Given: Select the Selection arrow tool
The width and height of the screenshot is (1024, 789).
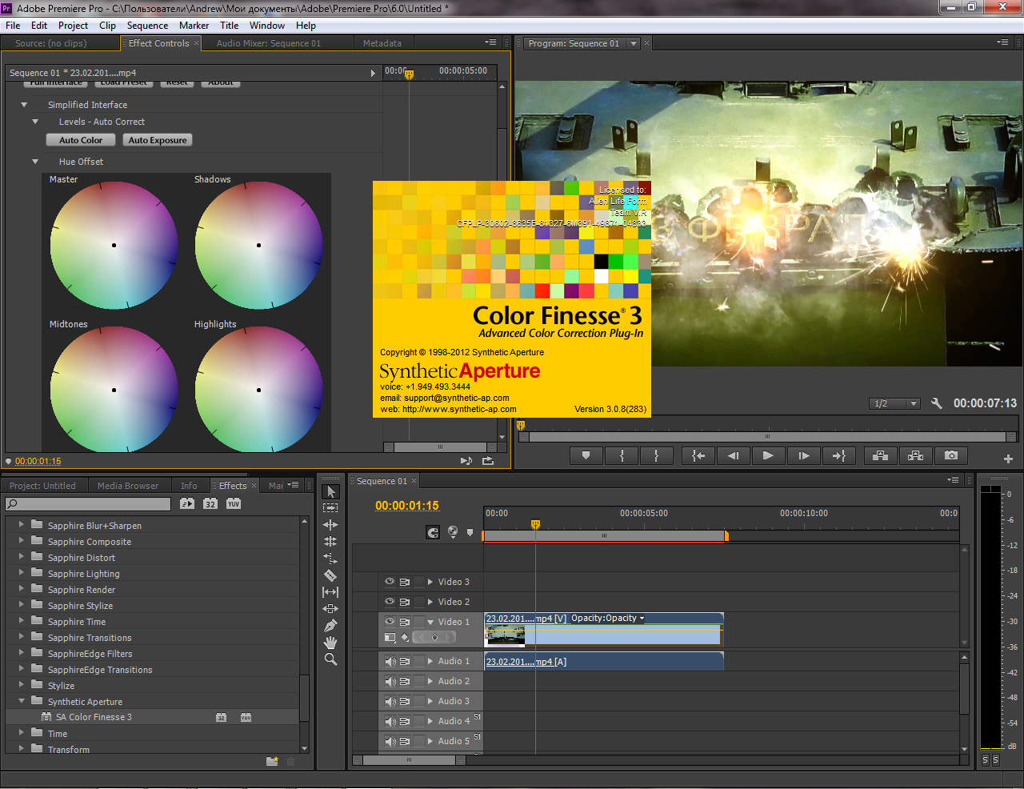Looking at the screenshot, I should tap(330, 491).
